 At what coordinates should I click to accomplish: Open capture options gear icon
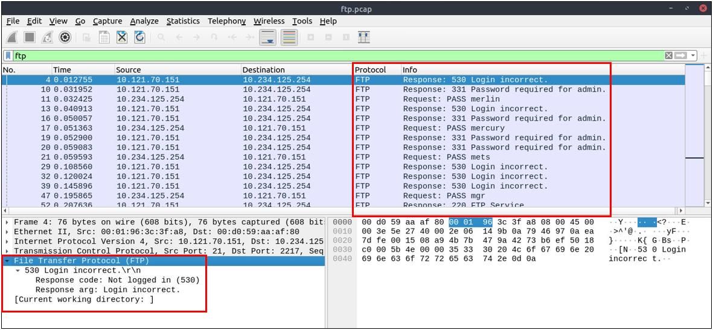coord(65,37)
